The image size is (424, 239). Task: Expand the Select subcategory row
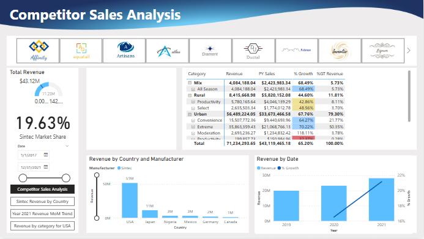click(193, 108)
